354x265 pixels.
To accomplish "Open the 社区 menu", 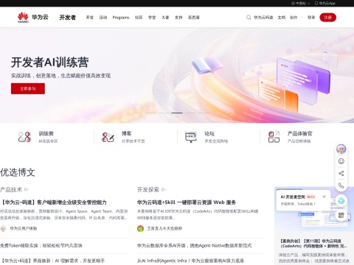I will [139, 18].
